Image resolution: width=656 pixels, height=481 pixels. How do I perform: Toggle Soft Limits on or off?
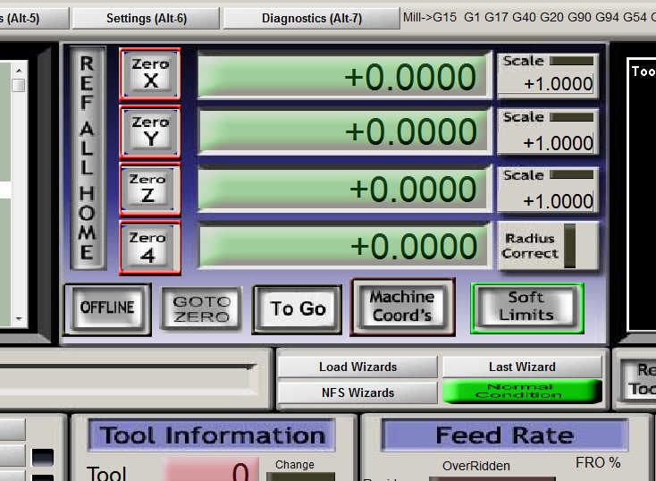pos(527,308)
